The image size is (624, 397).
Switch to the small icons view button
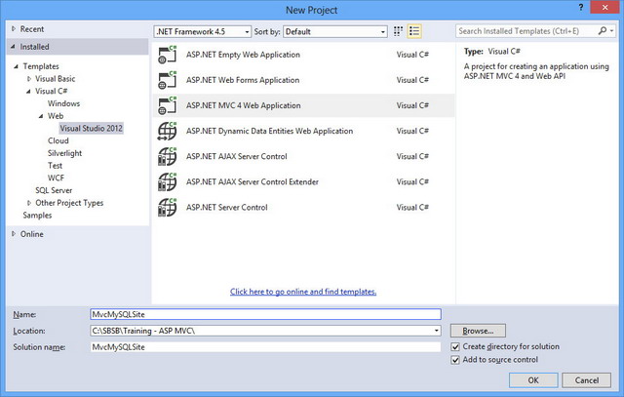(401, 31)
